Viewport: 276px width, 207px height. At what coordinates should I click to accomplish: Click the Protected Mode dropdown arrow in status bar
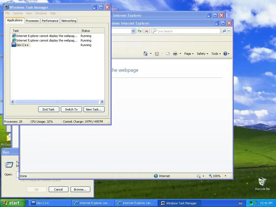(x=203, y=176)
